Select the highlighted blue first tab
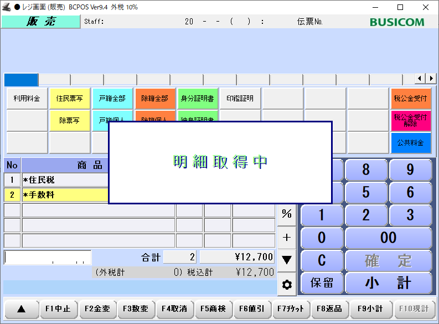Viewport: 439px width, 324px height. (21, 80)
